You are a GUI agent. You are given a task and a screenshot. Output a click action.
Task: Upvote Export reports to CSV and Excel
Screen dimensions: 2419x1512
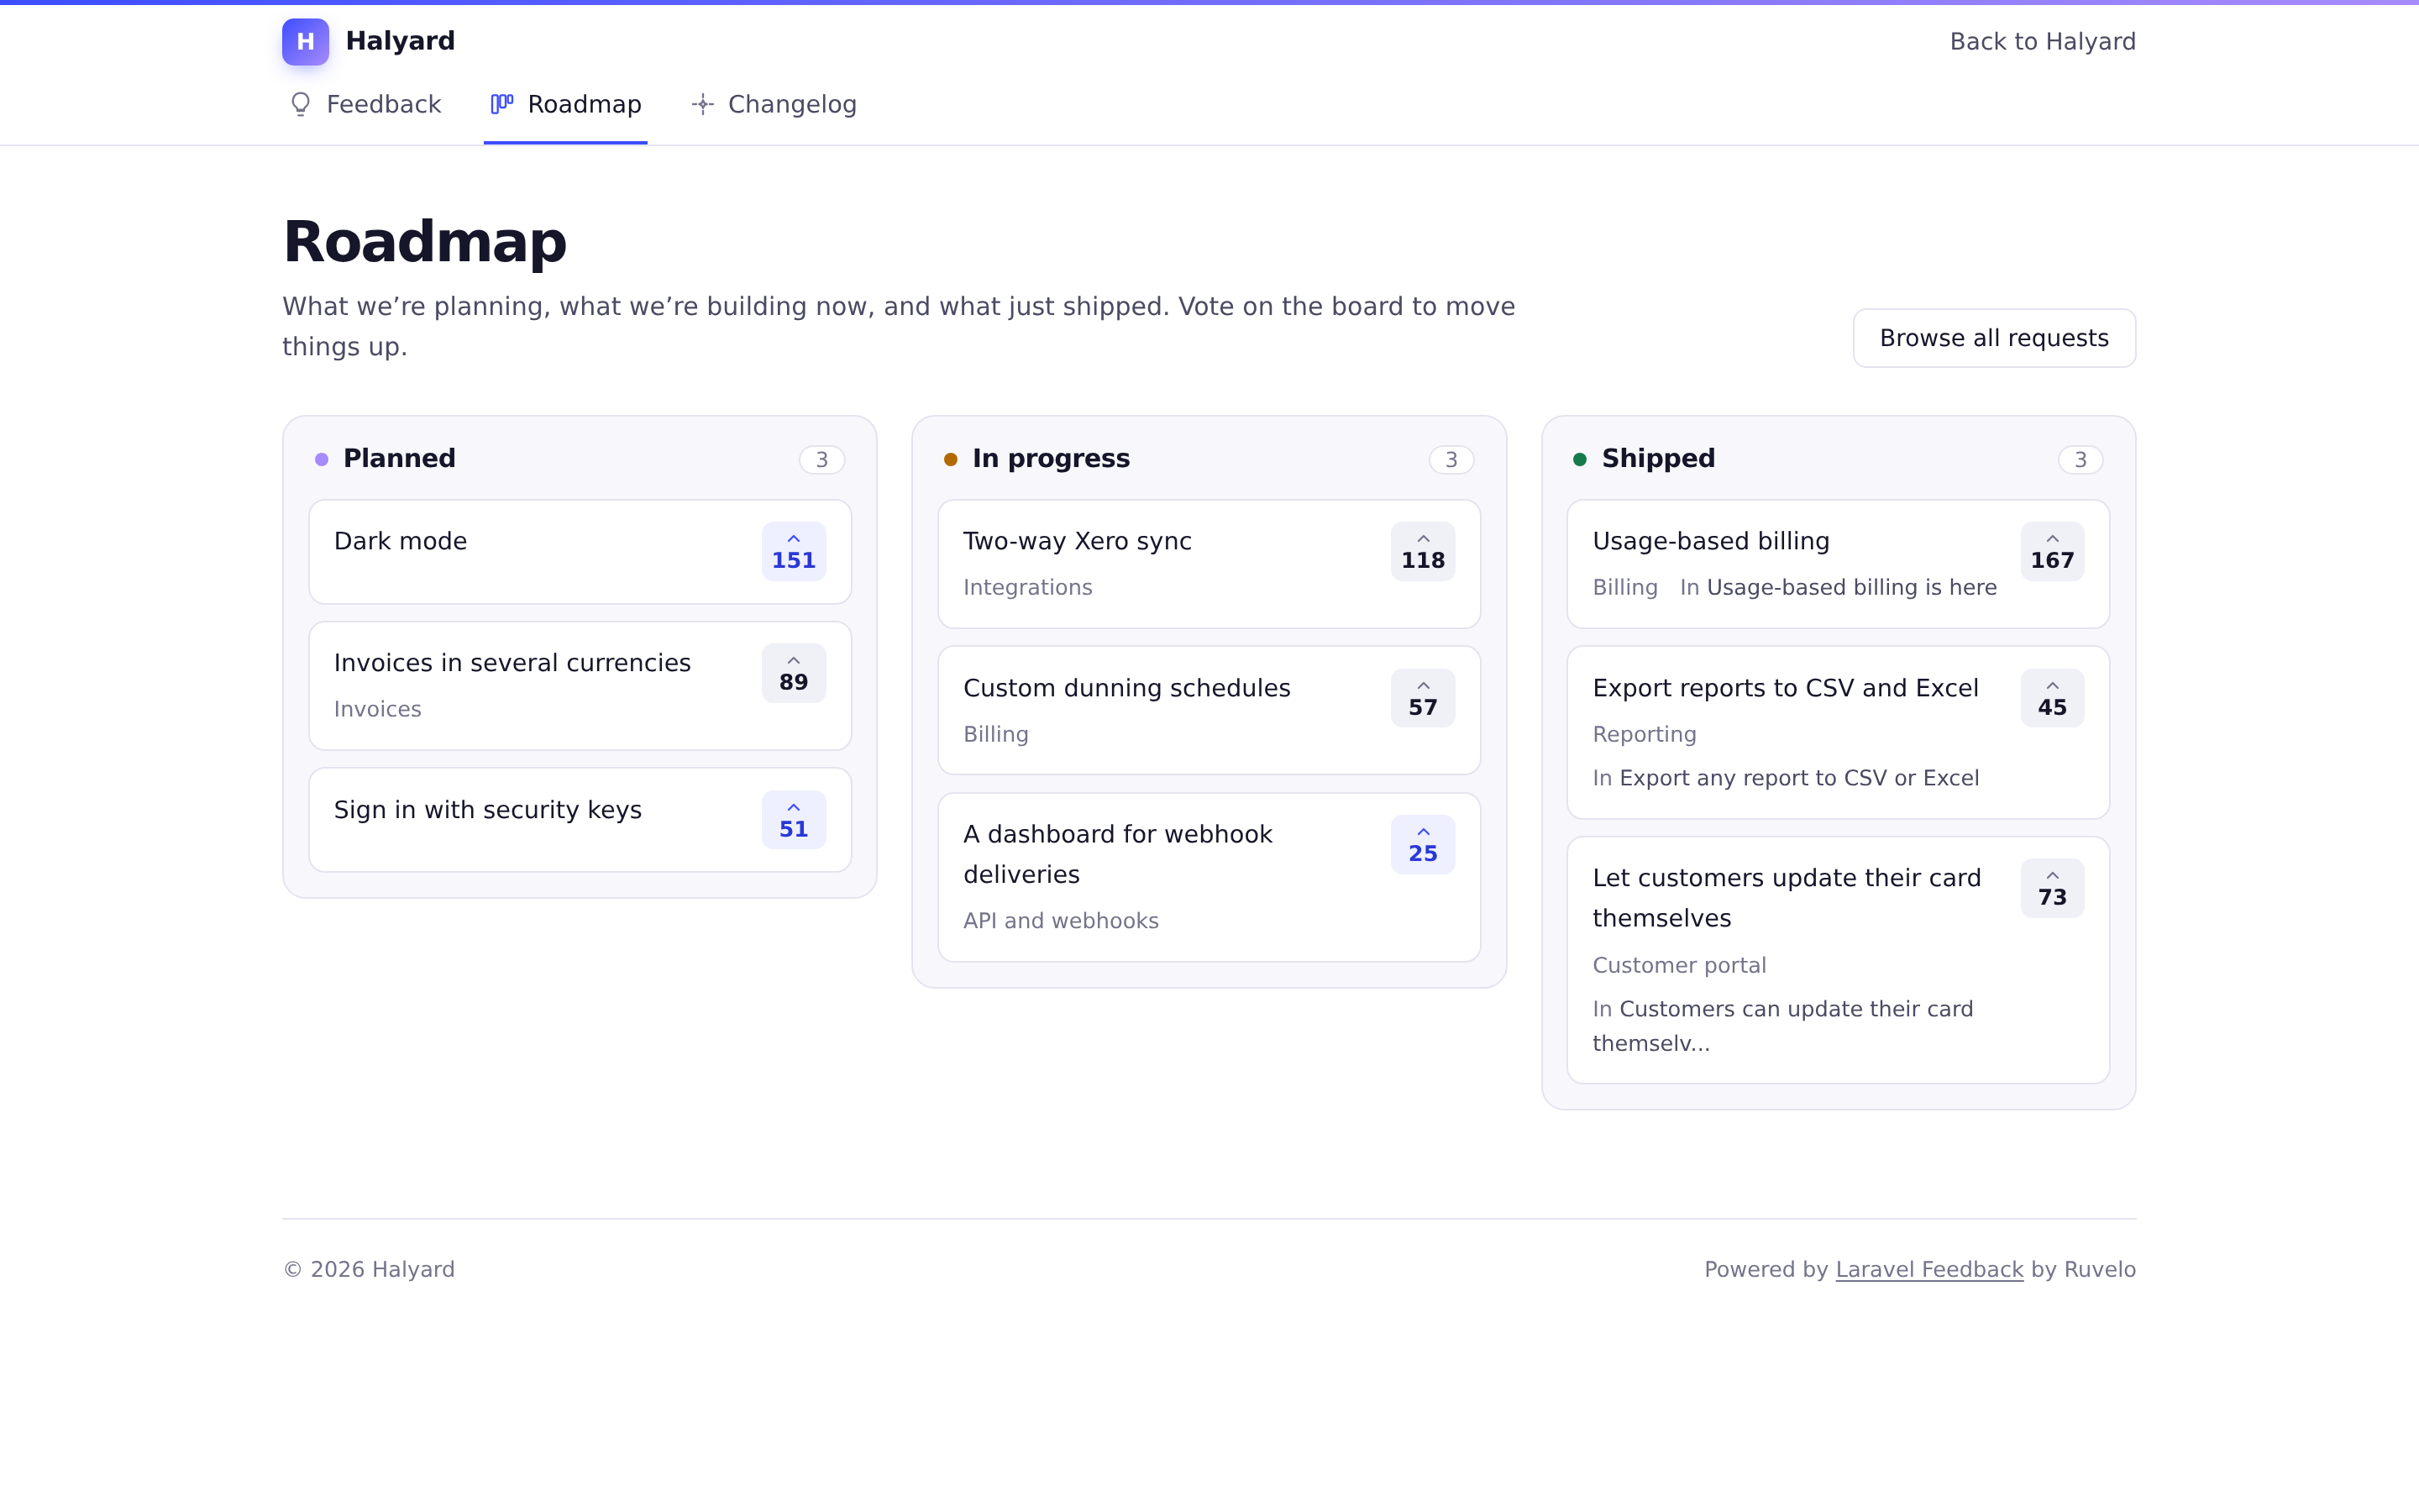(x=2052, y=698)
